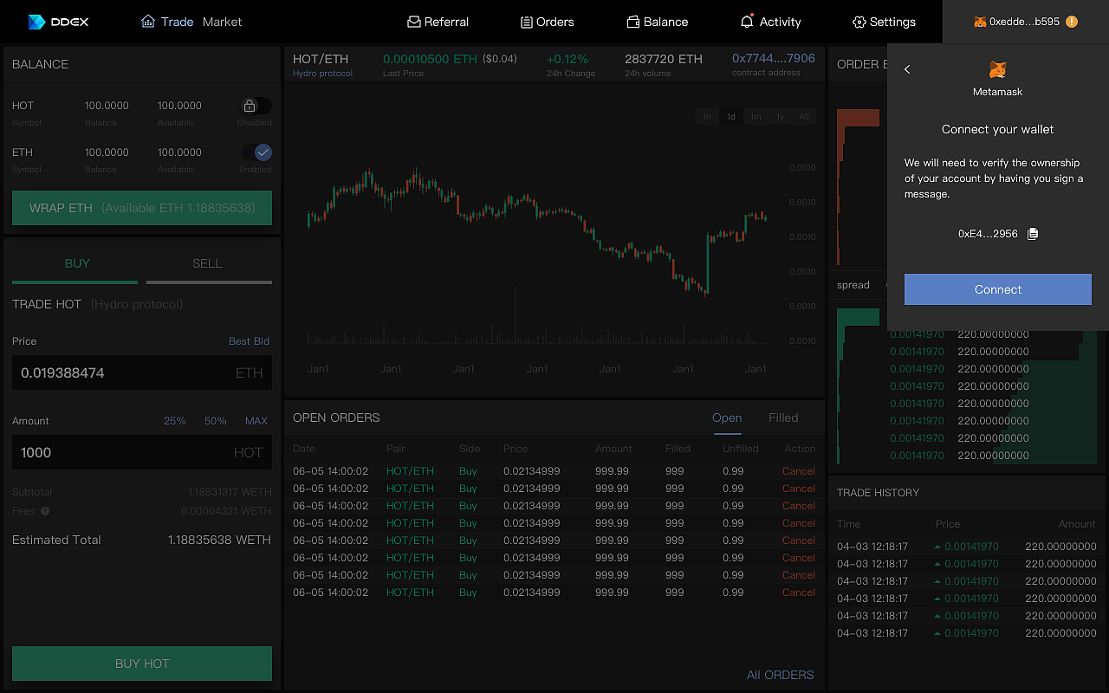The height and width of the screenshot is (693, 1109).
Task: Click the WRAP ETH button
Action: pos(142,208)
